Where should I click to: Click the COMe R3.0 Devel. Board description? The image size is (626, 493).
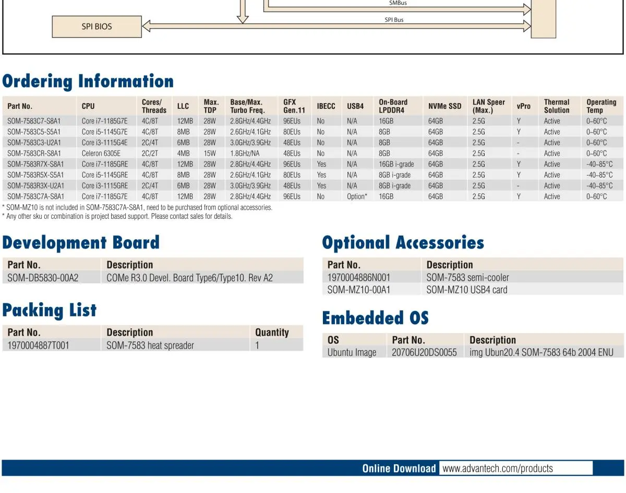click(x=189, y=278)
